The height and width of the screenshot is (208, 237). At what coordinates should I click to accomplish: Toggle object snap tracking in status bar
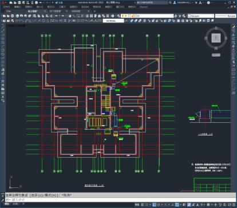point(173,205)
